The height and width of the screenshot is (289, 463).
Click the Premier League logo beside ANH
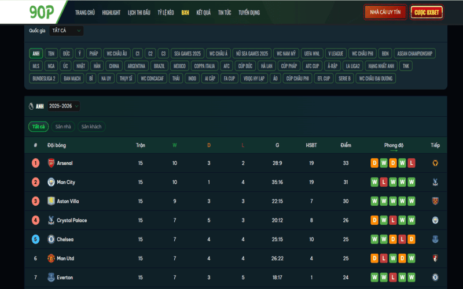(31, 106)
